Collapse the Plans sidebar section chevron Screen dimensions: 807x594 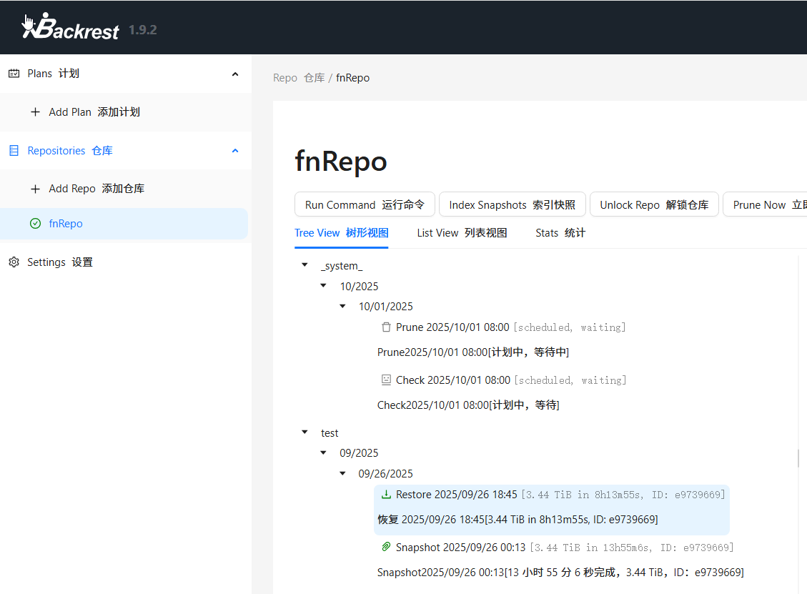(x=235, y=74)
